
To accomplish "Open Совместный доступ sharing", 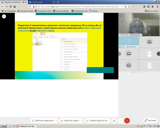I will tap(97, 121).
